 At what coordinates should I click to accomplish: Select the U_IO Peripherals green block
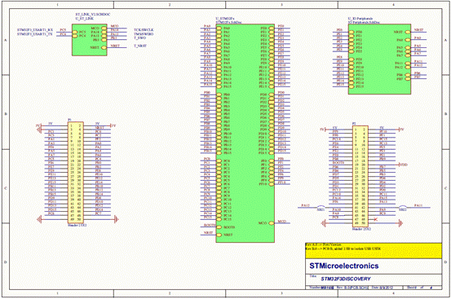click(x=379, y=59)
